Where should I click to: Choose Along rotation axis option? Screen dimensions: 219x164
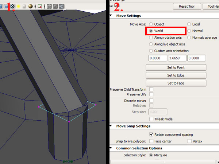[151, 38]
